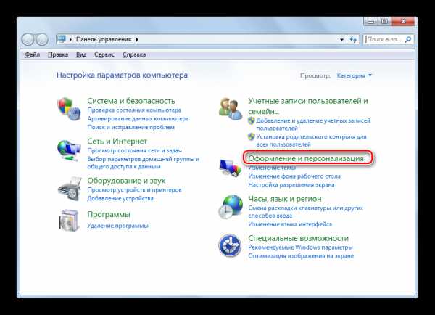Click Удаление программы link
The width and height of the screenshot is (435, 315).
tap(118, 226)
